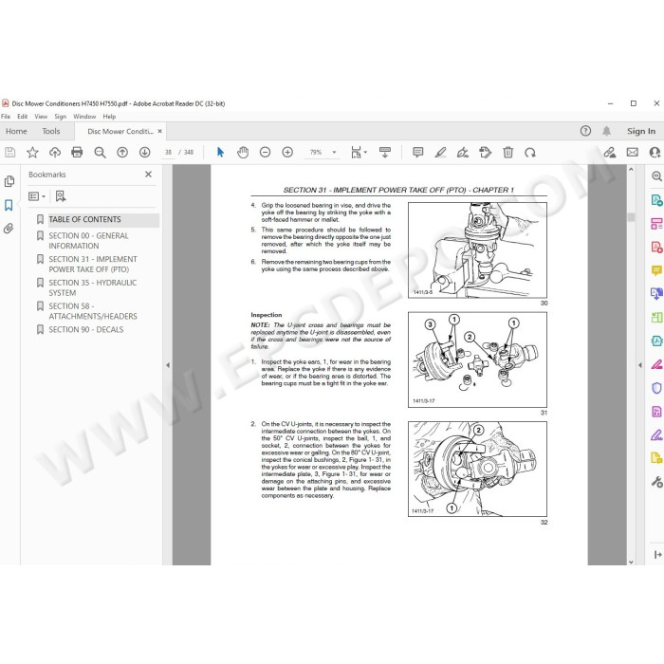Click the scroll down arrow
This screenshot has height=664, width=664.
(631, 562)
